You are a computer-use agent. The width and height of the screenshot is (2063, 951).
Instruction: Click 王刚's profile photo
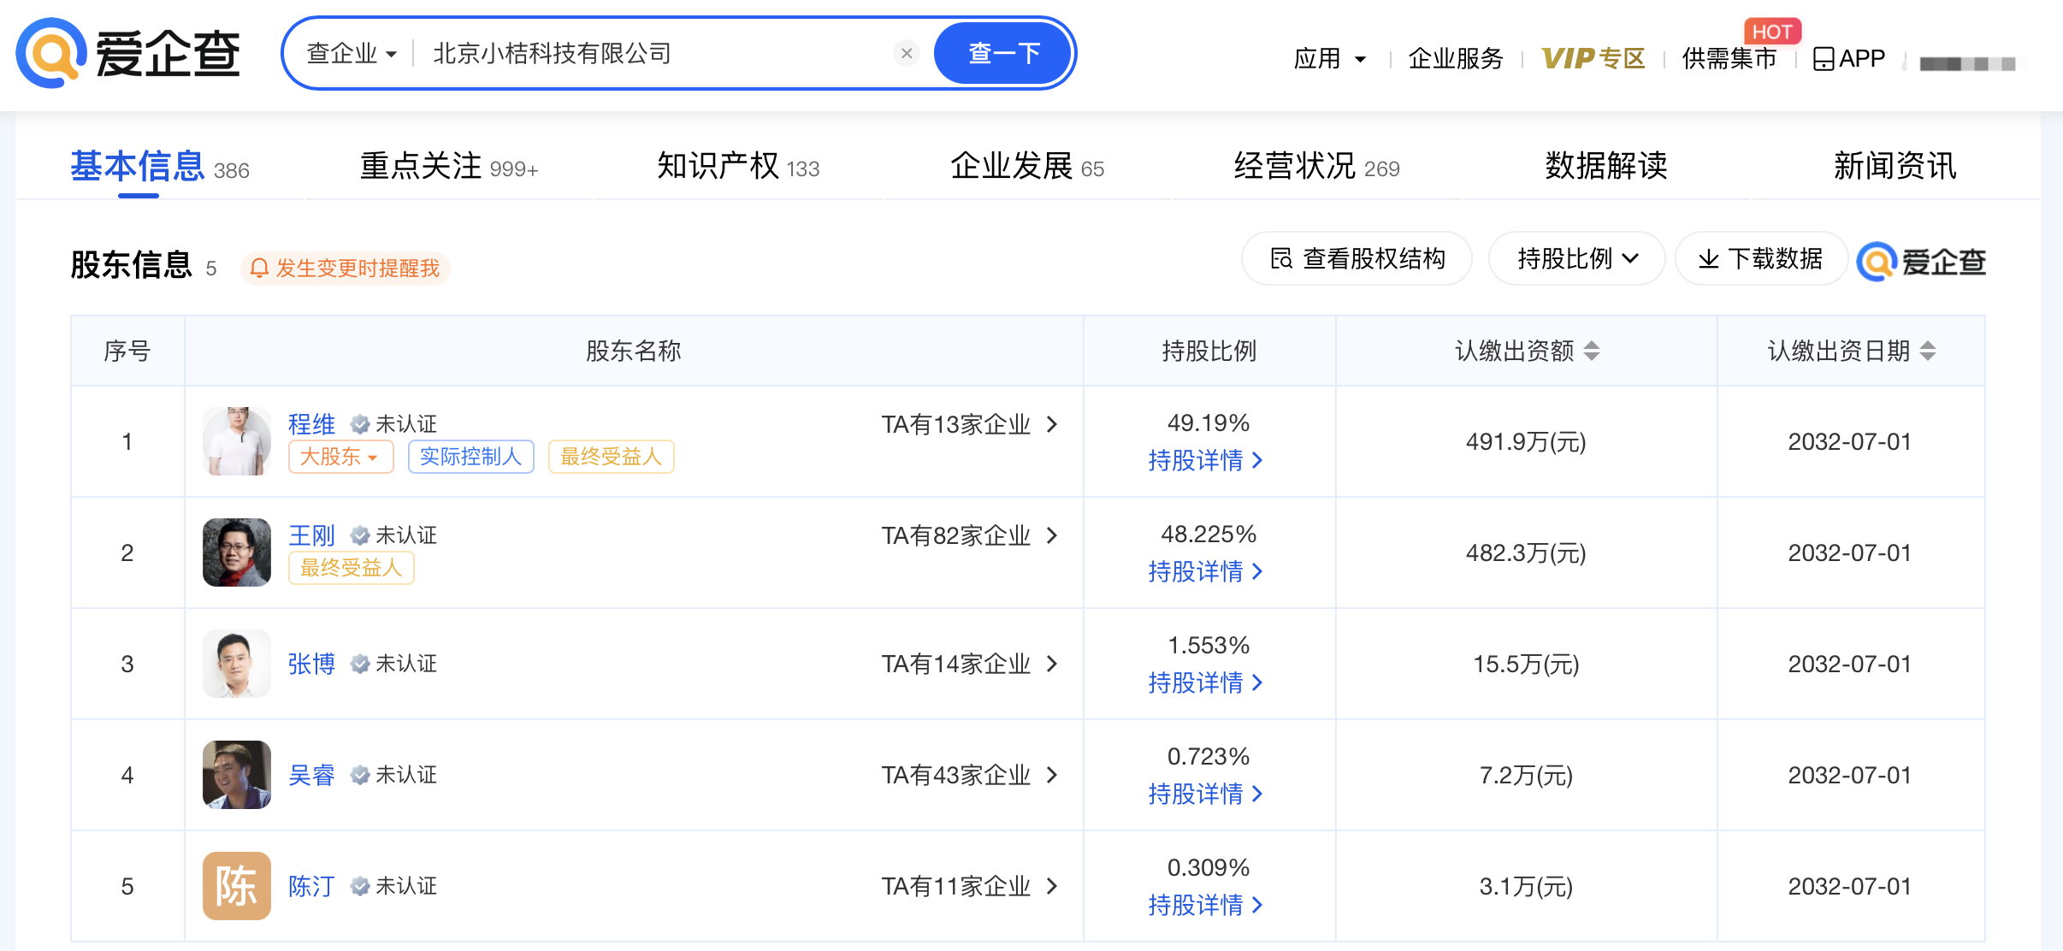[237, 552]
